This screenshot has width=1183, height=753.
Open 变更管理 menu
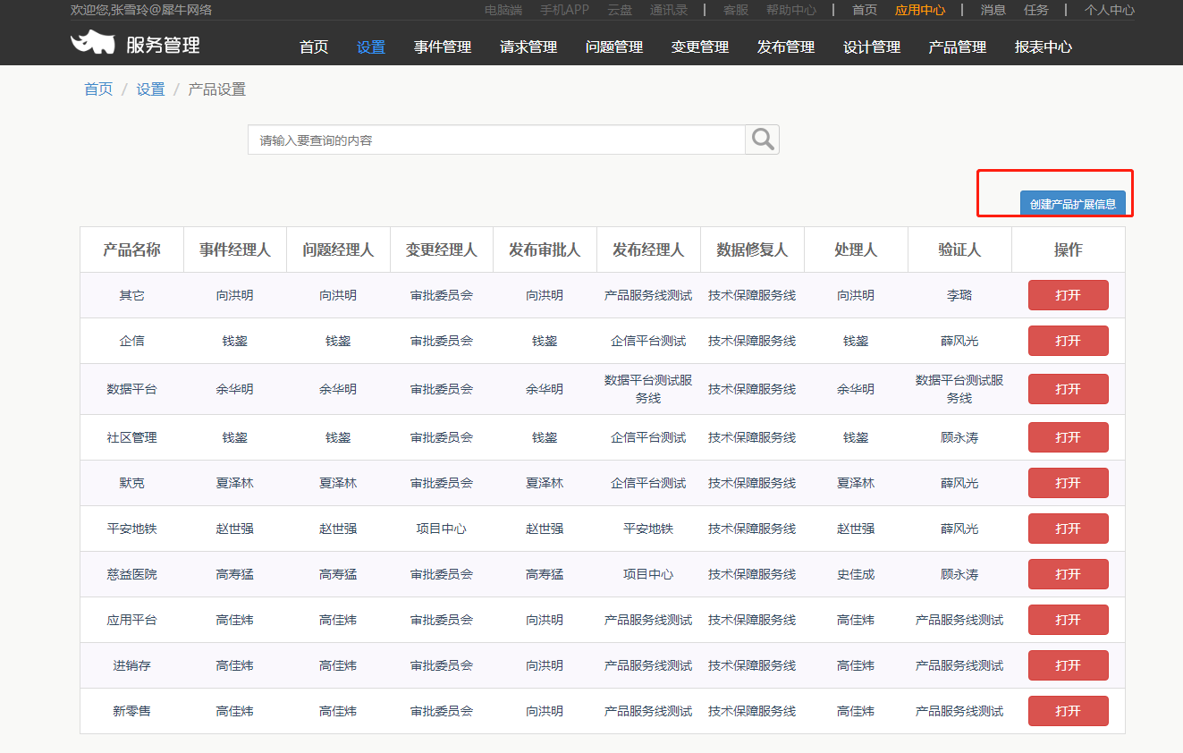[700, 47]
